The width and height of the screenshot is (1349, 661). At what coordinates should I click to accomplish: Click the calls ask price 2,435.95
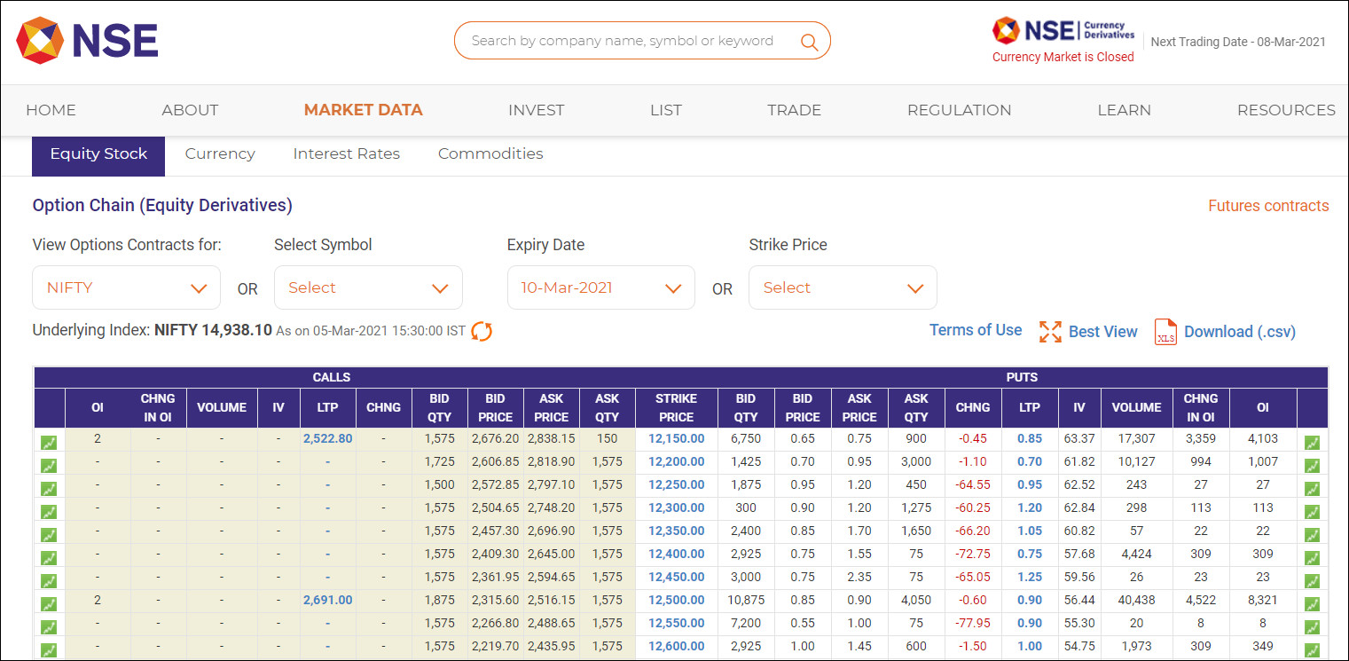[x=552, y=646]
